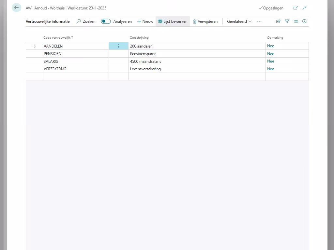Open the more options ellipsis menu
This screenshot has width=334, height=250.
point(259,21)
